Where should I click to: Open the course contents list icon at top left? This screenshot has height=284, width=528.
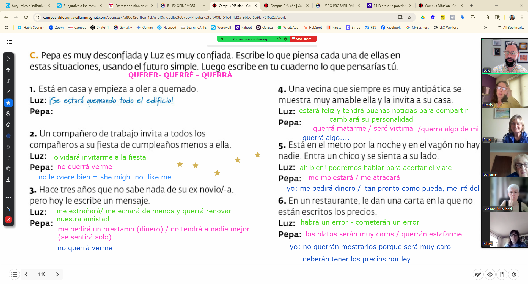(10, 42)
